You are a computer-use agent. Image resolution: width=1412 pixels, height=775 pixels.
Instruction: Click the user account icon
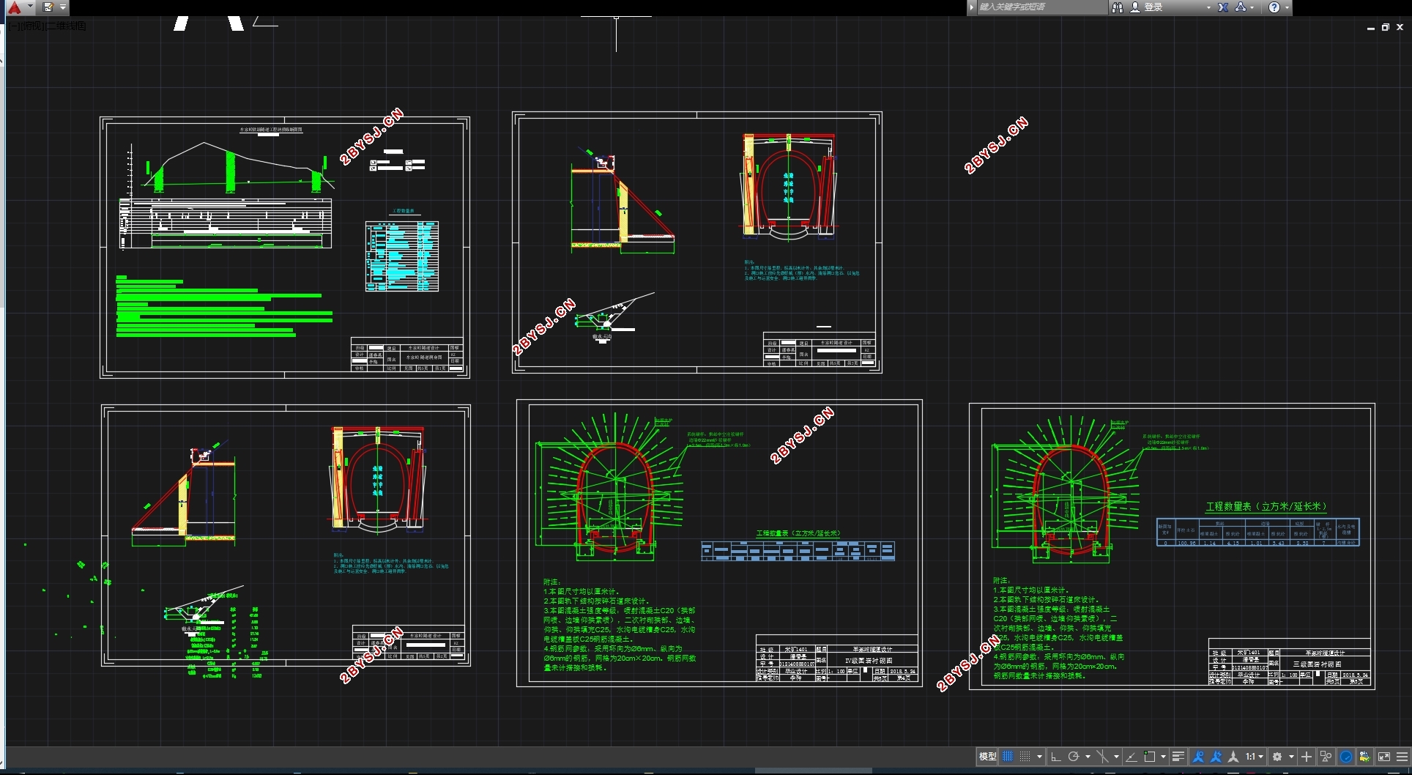tap(1135, 7)
